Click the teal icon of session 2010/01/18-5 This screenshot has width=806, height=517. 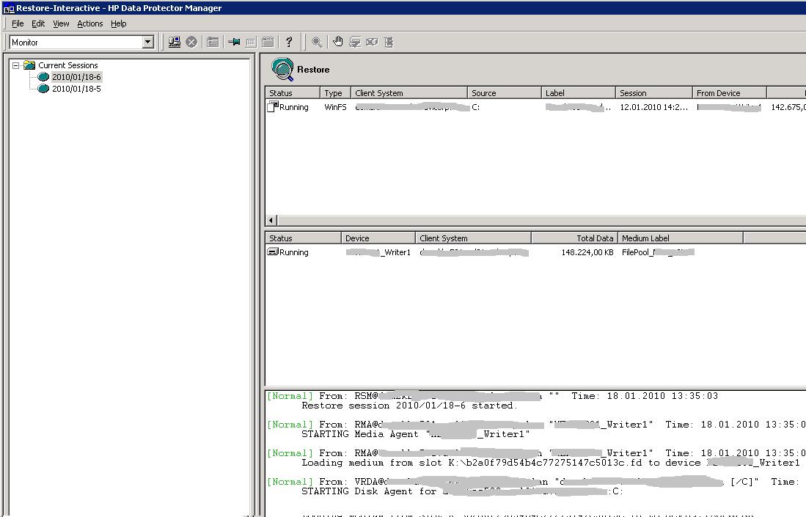click(x=43, y=89)
